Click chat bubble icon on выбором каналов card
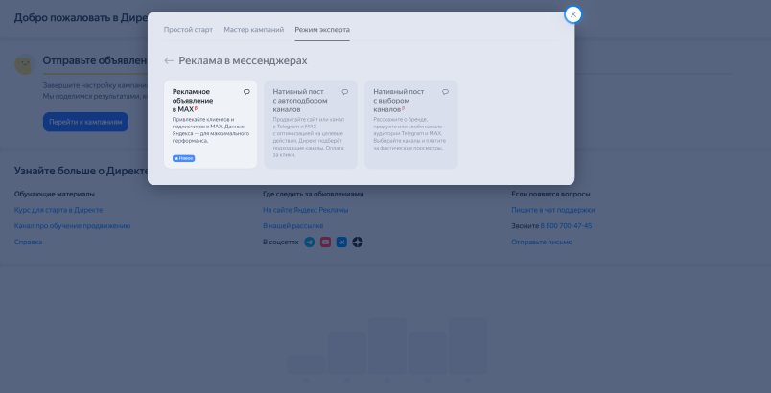Viewport: 771px width, 393px height. click(x=446, y=92)
